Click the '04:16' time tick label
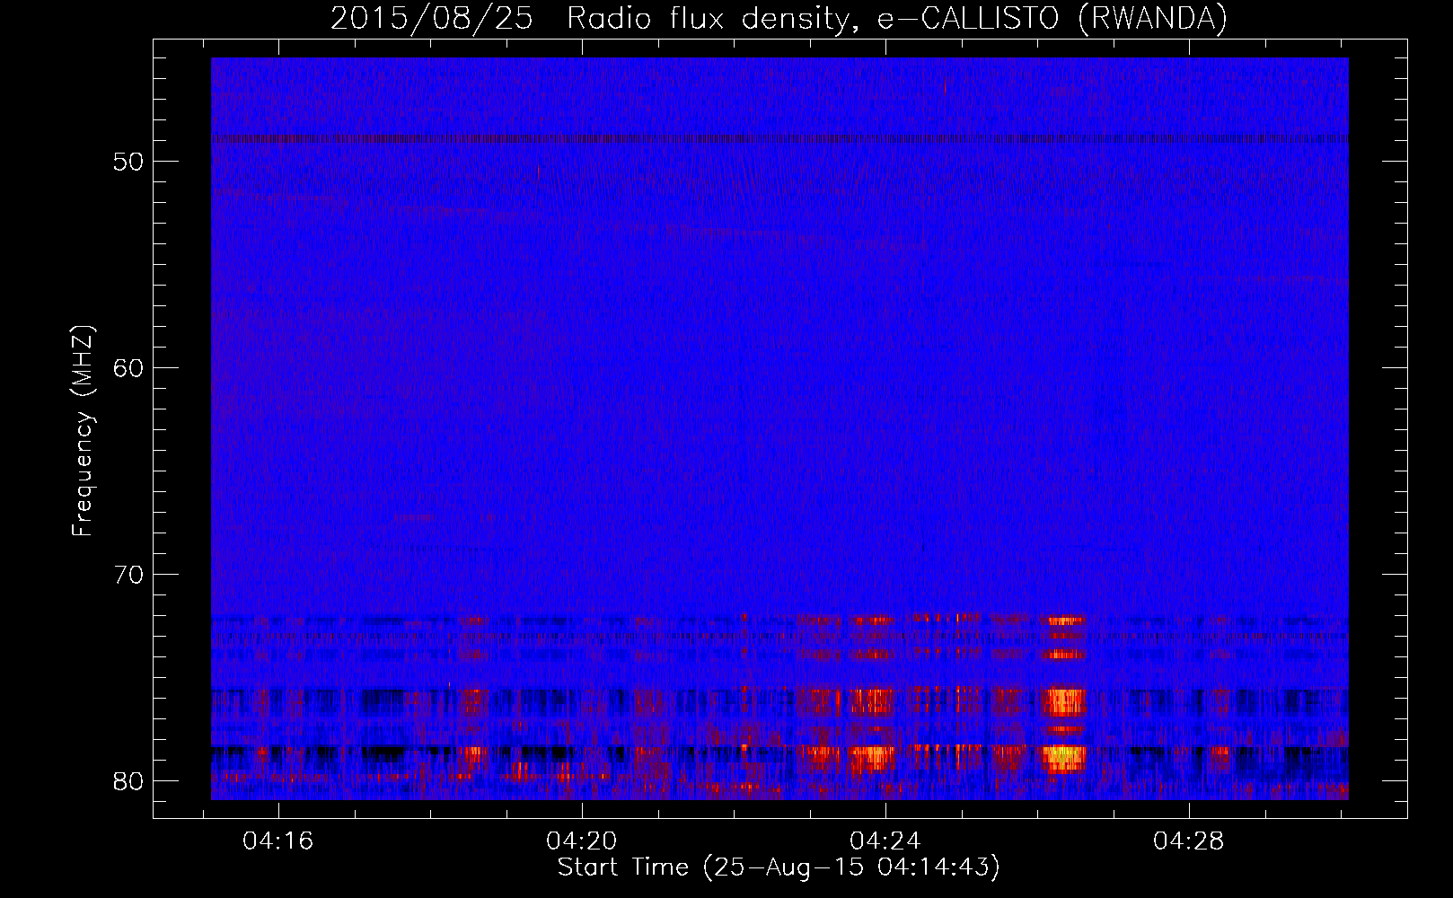 [278, 841]
